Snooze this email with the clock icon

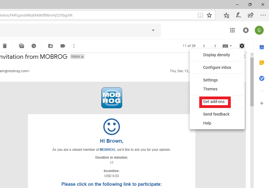[34, 46]
